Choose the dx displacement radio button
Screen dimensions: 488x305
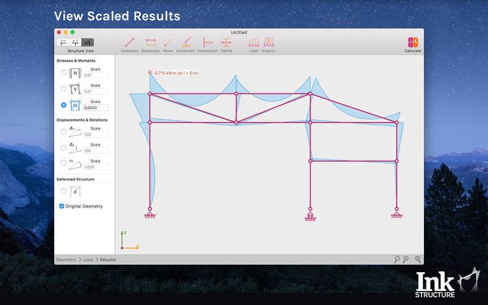tap(64, 131)
